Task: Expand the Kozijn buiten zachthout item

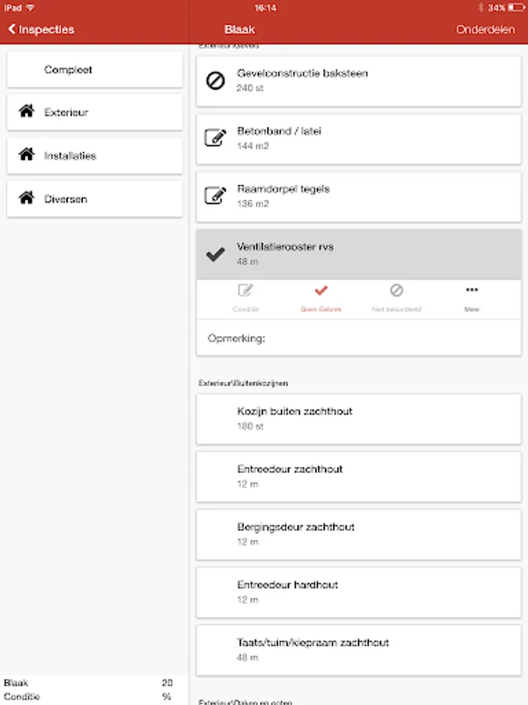Action: (358, 418)
